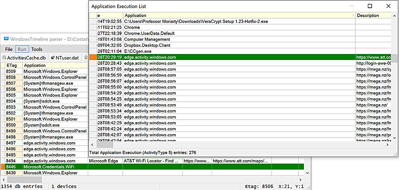Click parser window horizontal scroll left arrow
399x190 pixels.
(x=3, y=180)
